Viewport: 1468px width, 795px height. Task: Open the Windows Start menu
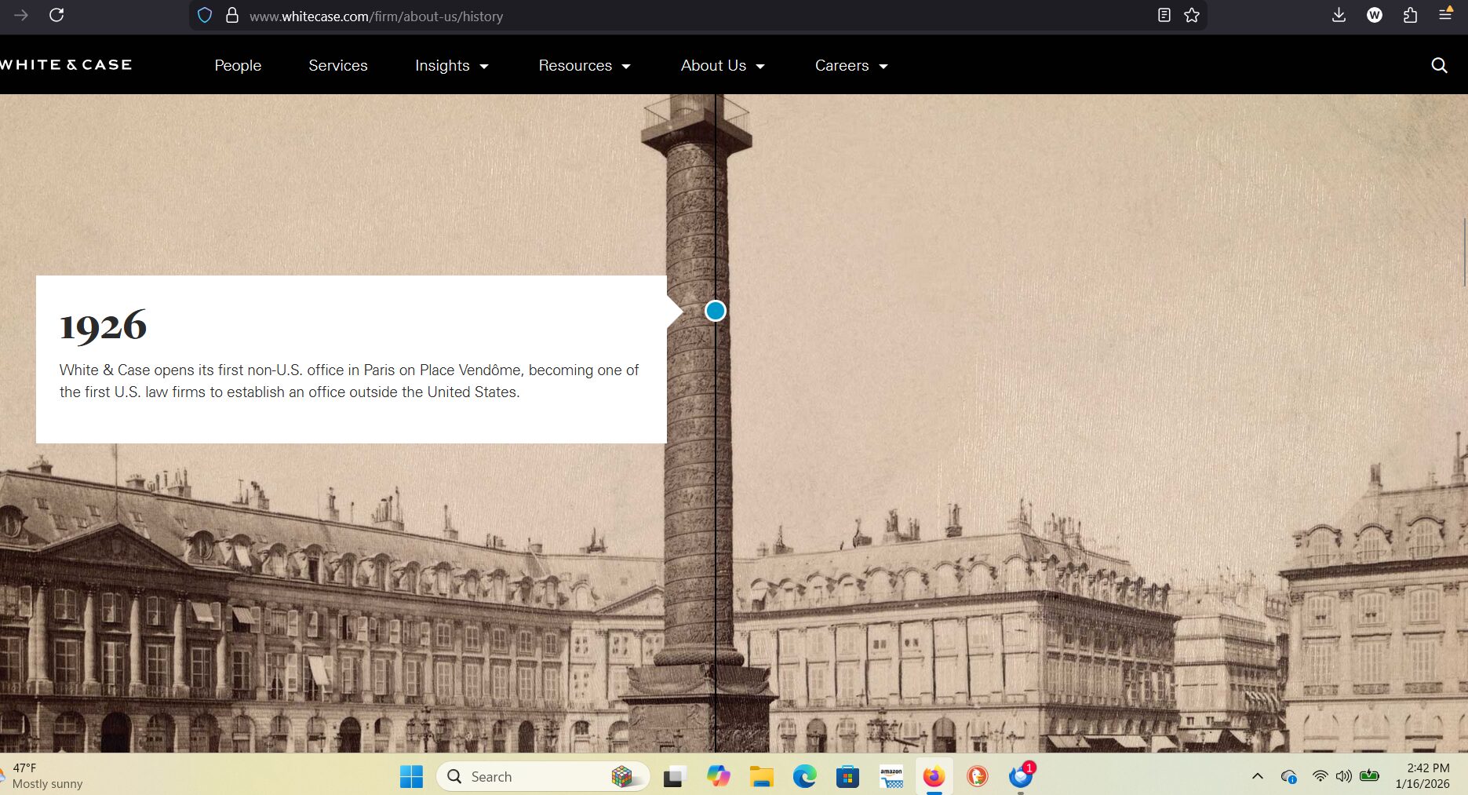point(411,777)
